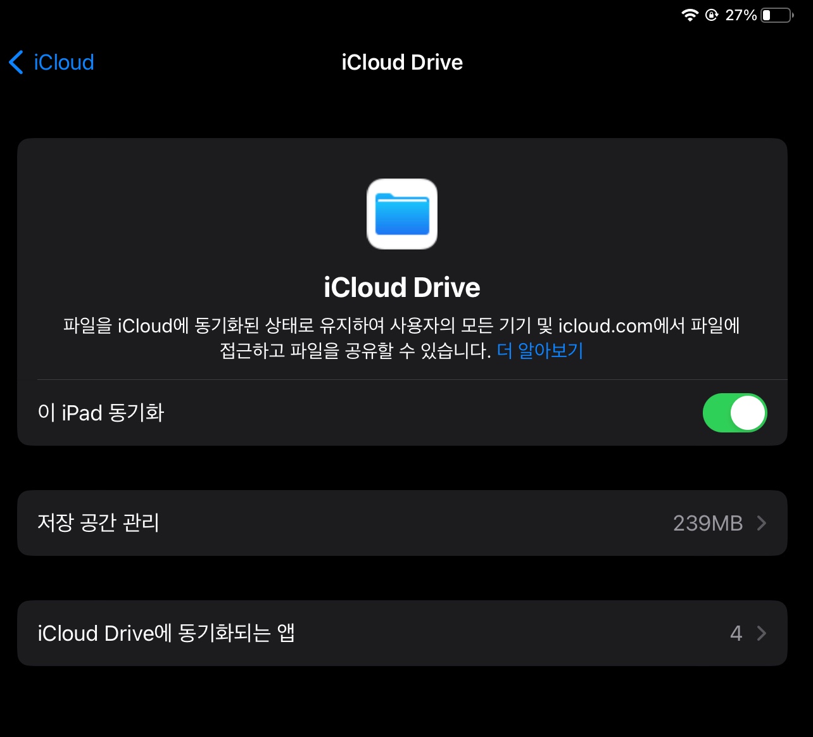Go back via the iCloud label
This screenshot has width=813, height=737.
[64, 62]
